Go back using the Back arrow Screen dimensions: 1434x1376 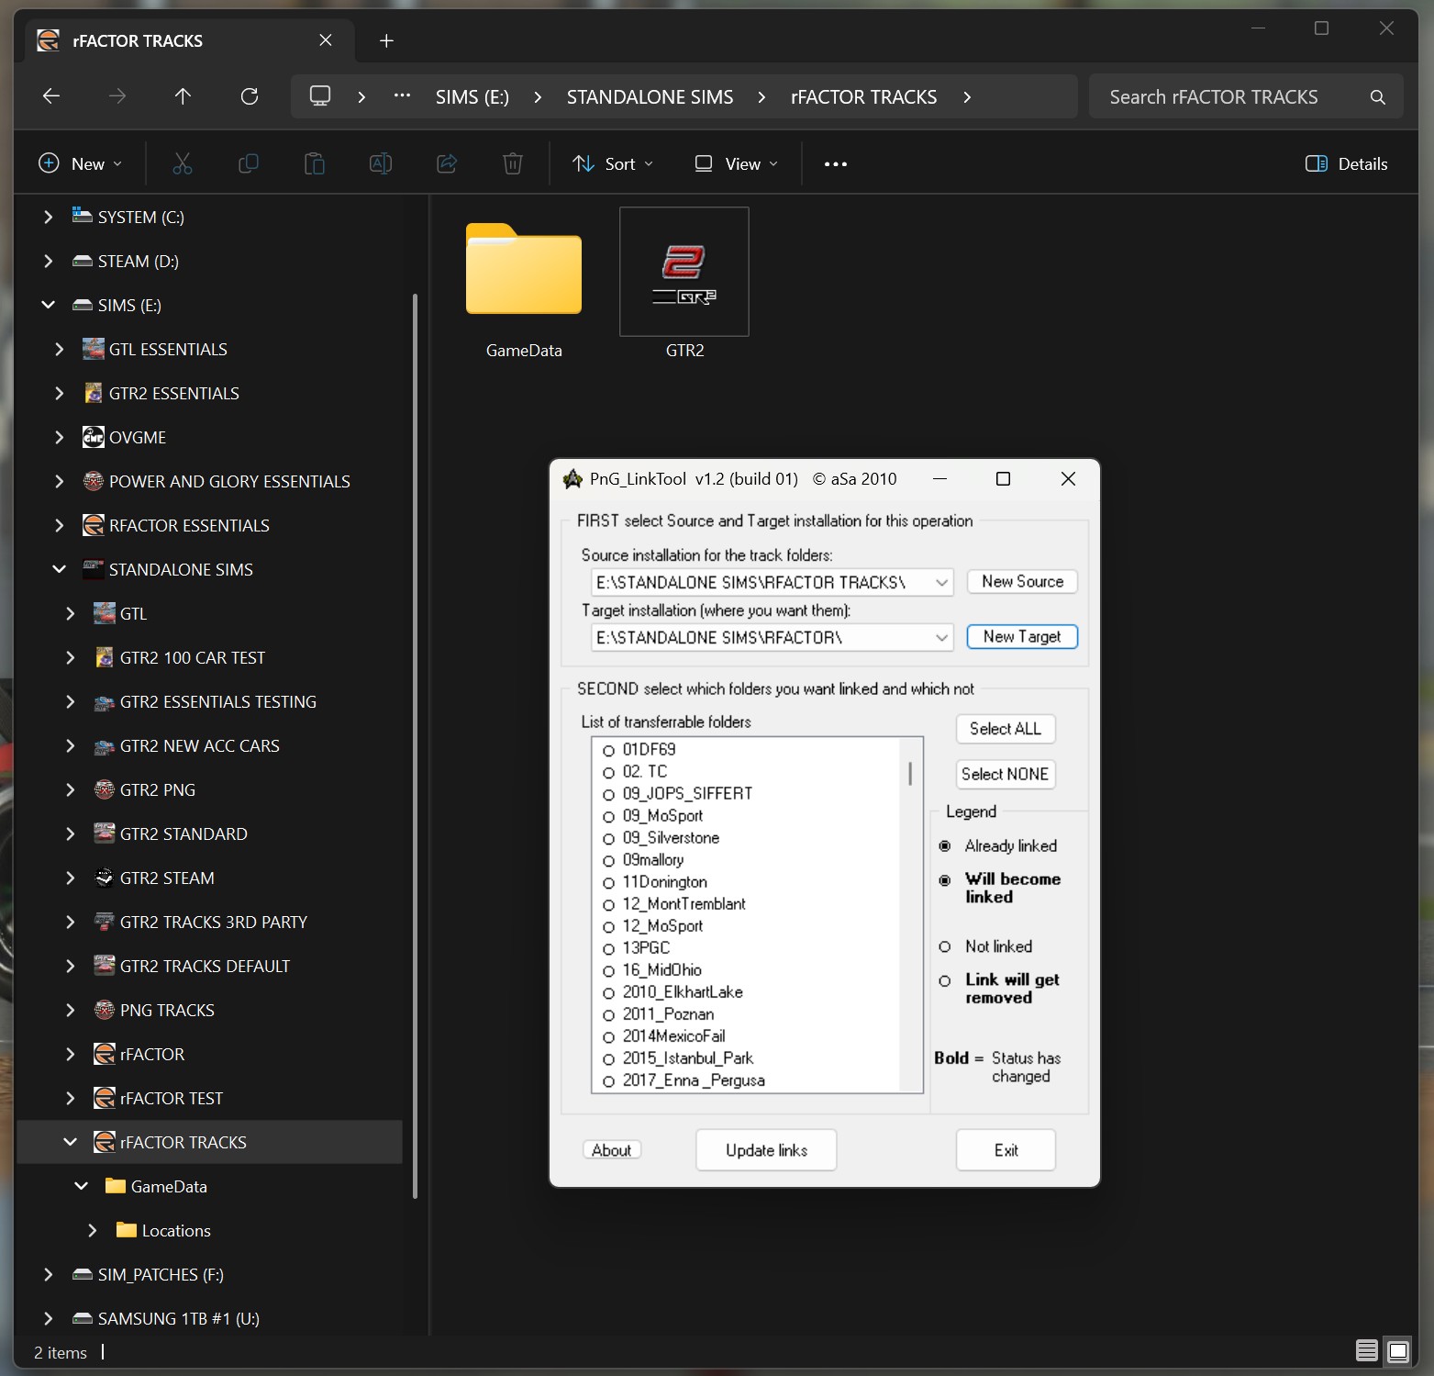pyautogui.click(x=51, y=96)
